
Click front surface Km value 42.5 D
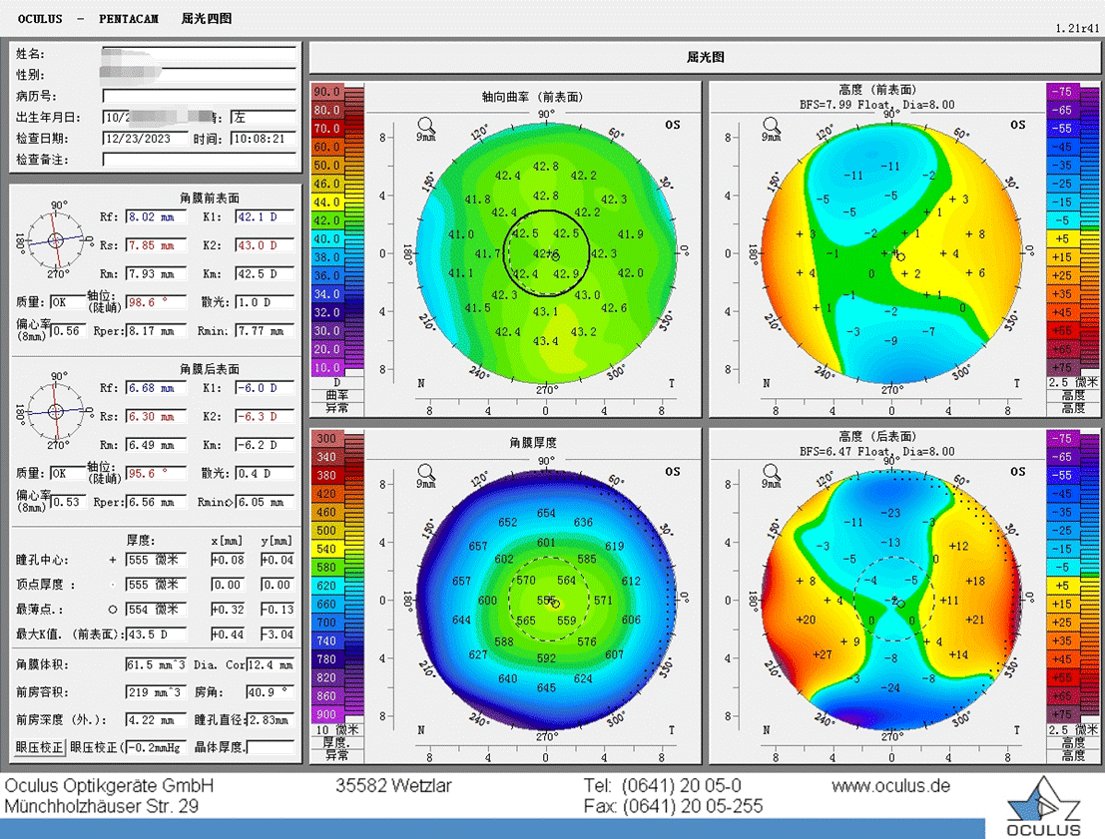click(265, 273)
